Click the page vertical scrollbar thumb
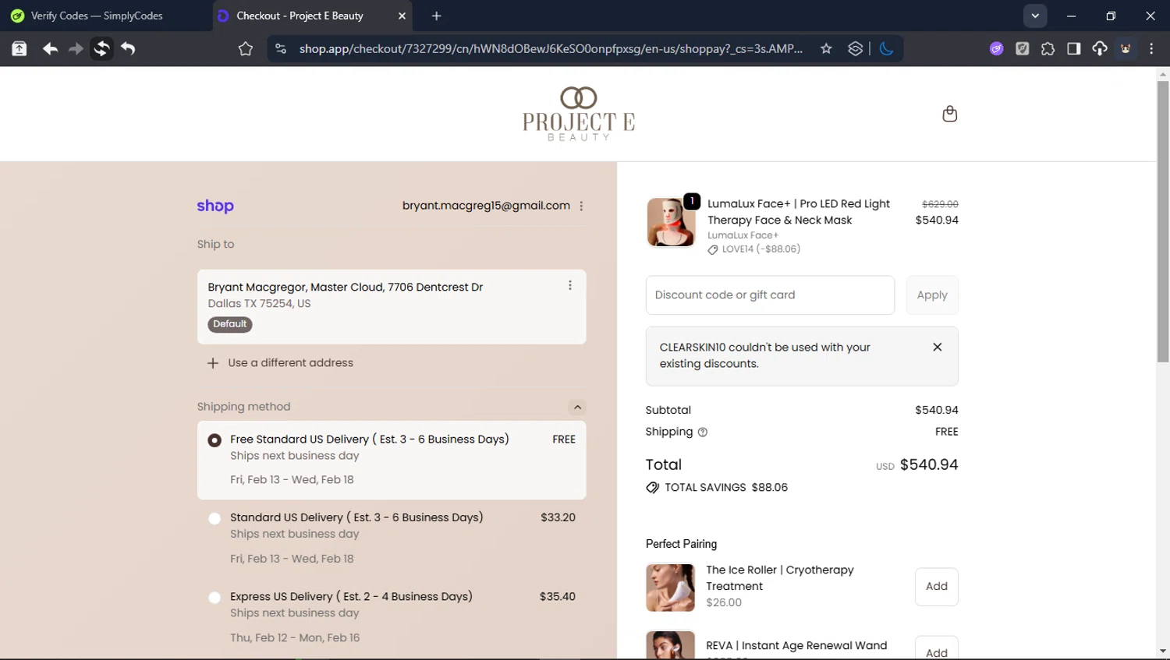Screen dimensions: 1170x660 pos(1163,222)
